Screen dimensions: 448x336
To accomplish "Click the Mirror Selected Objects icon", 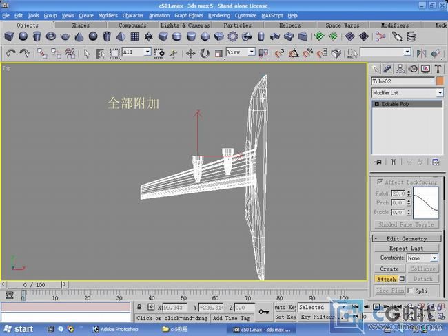I will point(421,54).
